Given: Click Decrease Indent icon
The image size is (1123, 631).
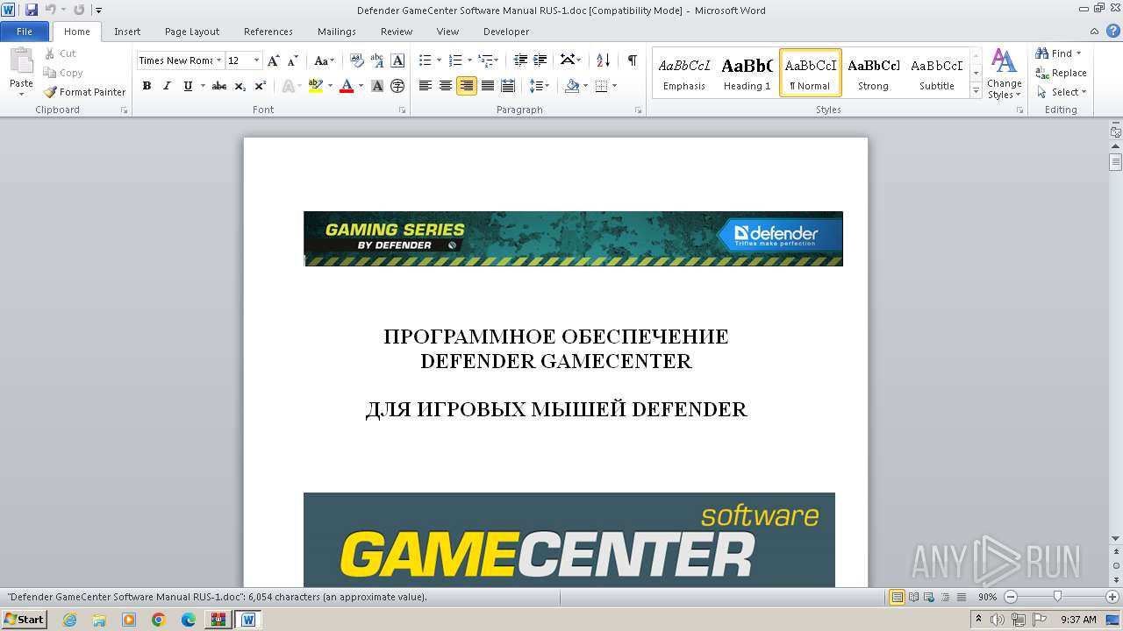Looking at the screenshot, I should coord(520,60).
